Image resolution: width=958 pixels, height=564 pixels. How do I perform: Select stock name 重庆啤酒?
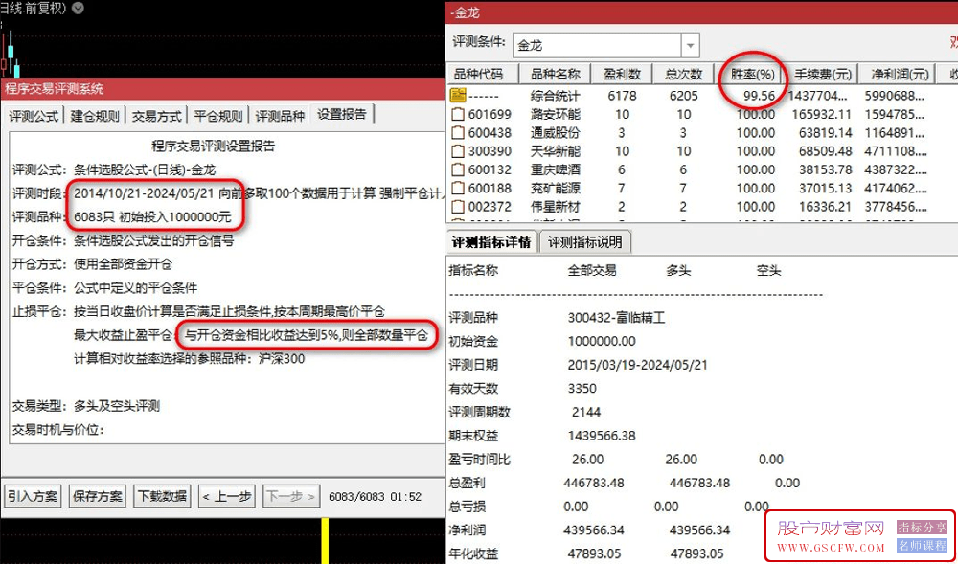tap(555, 169)
